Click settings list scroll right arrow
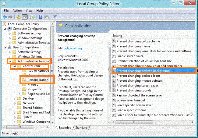 pyautogui.click(x=193, y=122)
